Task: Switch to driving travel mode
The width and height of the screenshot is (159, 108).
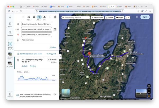Action: 29,17
